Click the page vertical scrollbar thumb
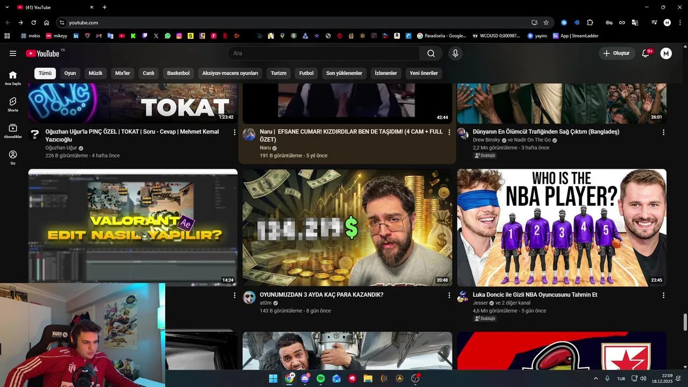The height and width of the screenshot is (387, 688). [x=685, y=323]
